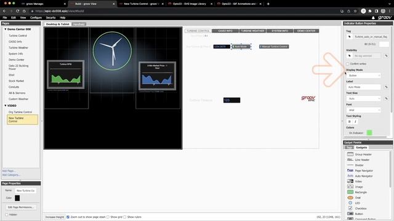Check the Hidden page property
Viewport: 394px width, 221px height.
coord(7,215)
